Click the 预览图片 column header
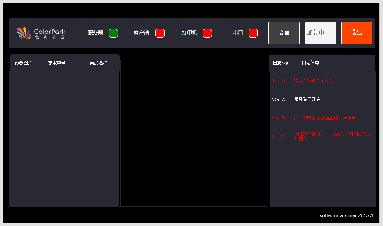 24,63
